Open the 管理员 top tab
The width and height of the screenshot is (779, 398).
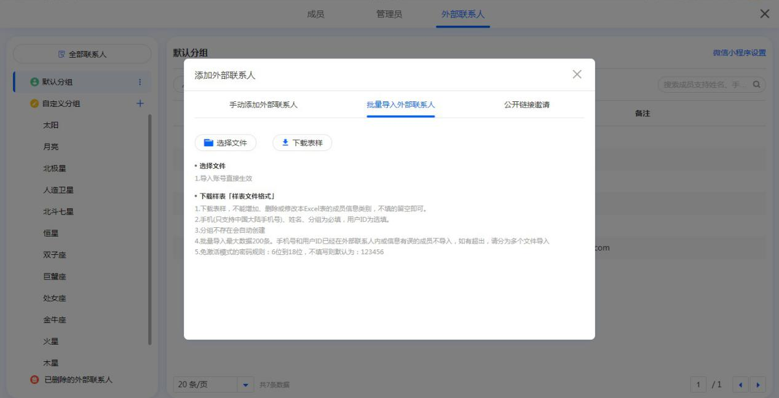coord(389,14)
